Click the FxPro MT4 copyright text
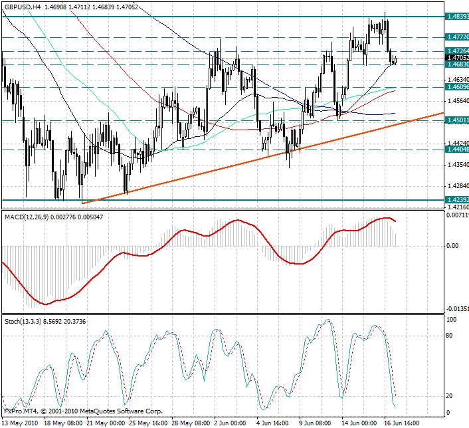The image size is (469, 428). pyautogui.click(x=84, y=411)
